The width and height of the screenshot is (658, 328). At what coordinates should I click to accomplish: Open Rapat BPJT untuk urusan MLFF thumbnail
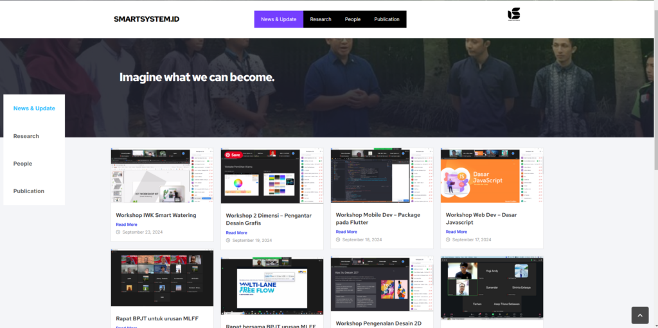click(162, 278)
